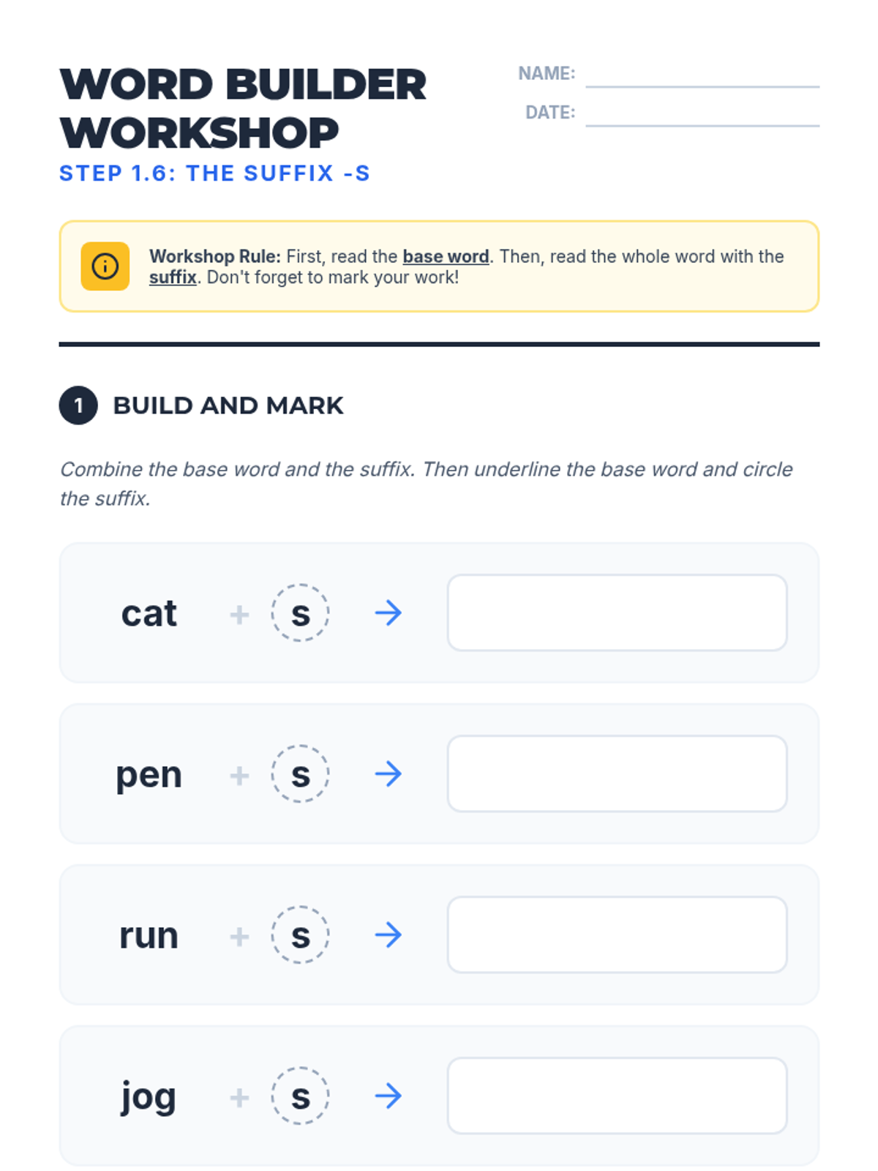Click the dashed suffix circle beside jog
This screenshot has width=878, height=1171.
tap(300, 1096)
